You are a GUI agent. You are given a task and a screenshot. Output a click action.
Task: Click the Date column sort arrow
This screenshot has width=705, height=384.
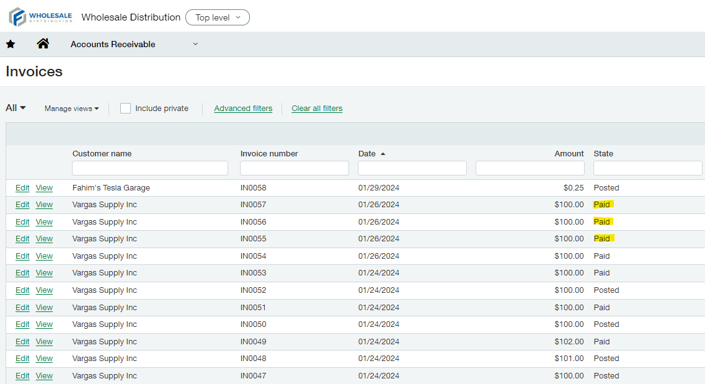pos(383,154)
